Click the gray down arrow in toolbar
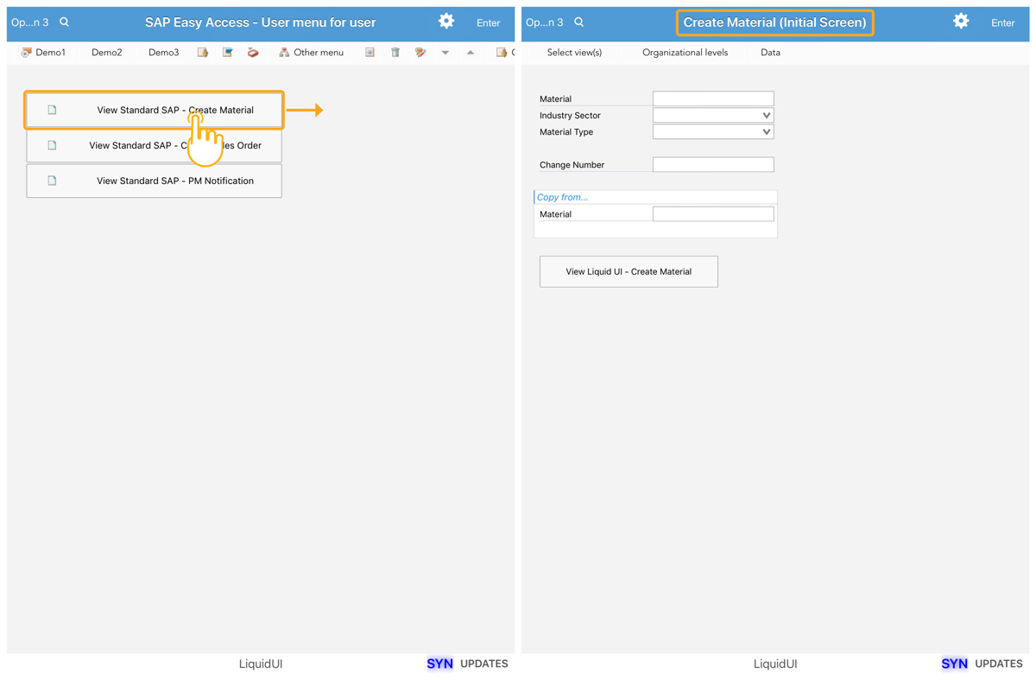1036x680 pixels. pyautogui.click(x=445, y=53)
